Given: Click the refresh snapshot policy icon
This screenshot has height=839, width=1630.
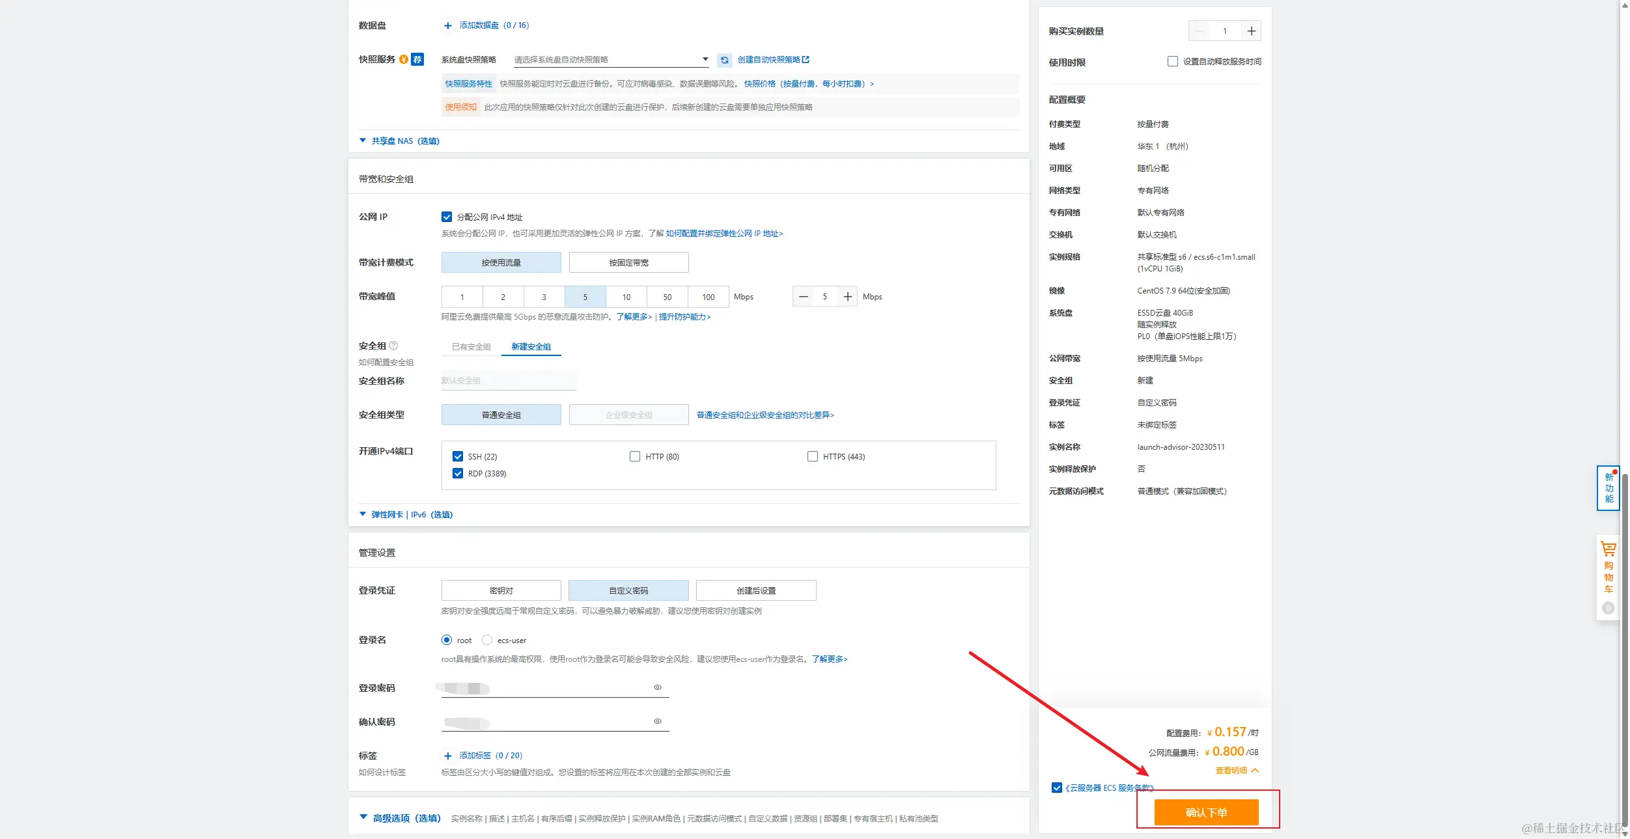Looking at the screenshot, I should (724, 60).
